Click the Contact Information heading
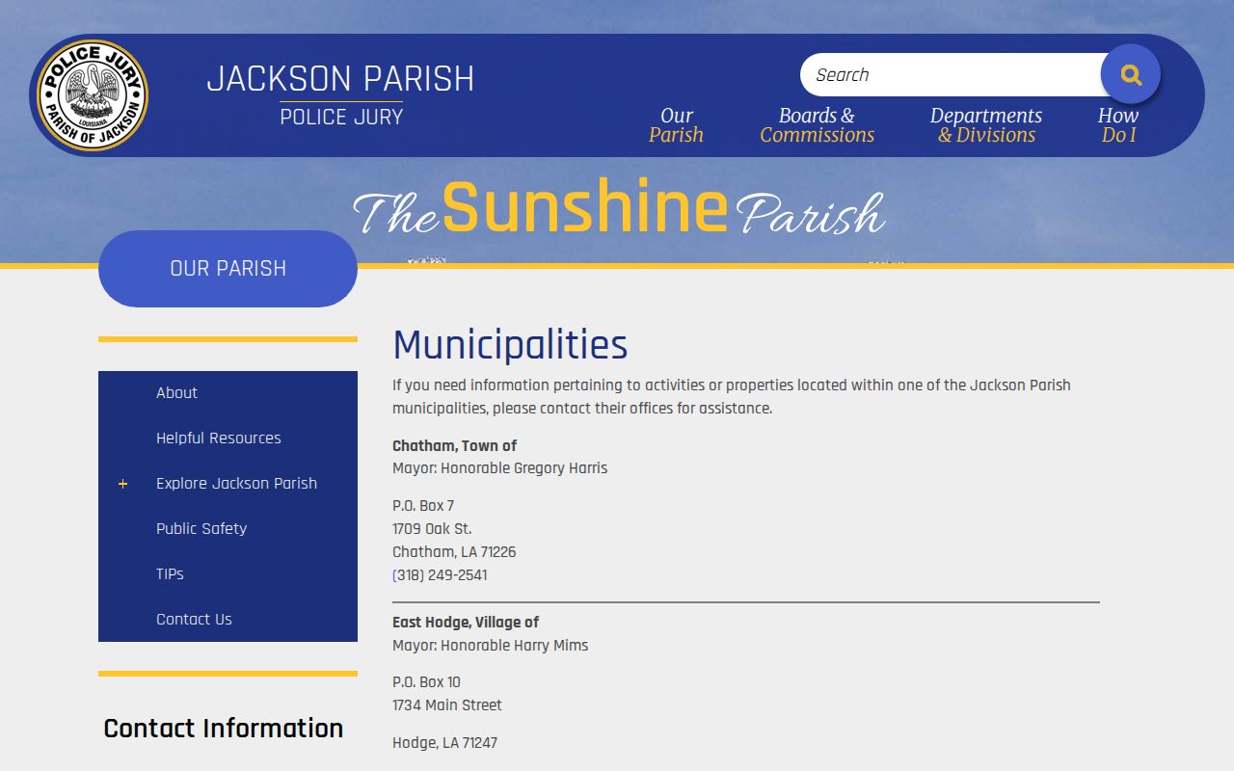The height and width of the screenshot is (771, 1234). tap(224, 729)
